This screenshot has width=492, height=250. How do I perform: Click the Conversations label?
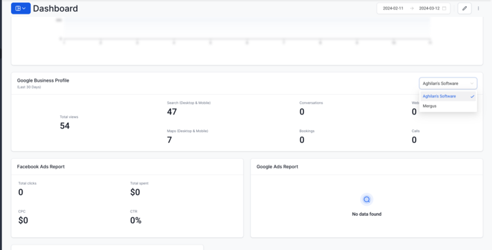click(311, 103)
